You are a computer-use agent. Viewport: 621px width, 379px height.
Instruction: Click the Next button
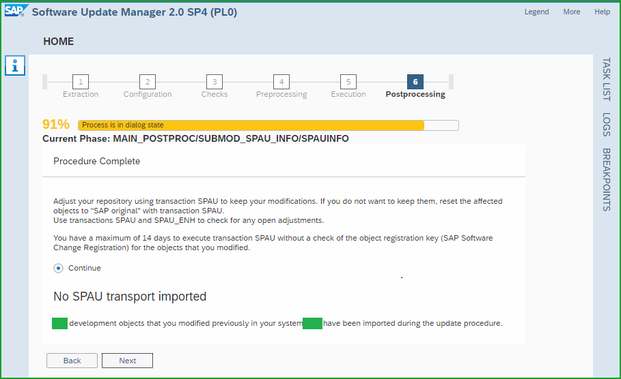pos(127,361)
